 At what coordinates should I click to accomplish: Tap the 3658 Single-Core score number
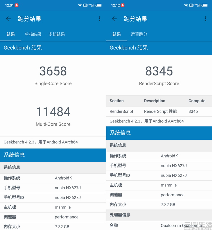53,71
